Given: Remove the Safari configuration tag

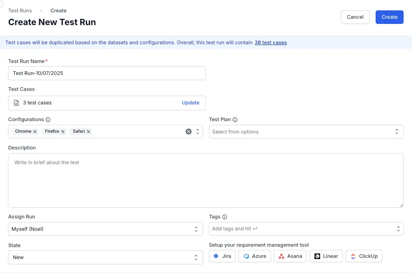Looking at the screenshot, I should tap(88, 132).
